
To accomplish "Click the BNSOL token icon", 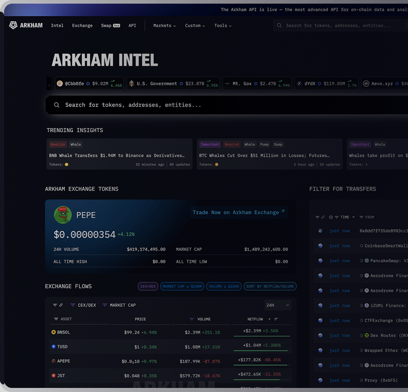I will tap(53, 332).
